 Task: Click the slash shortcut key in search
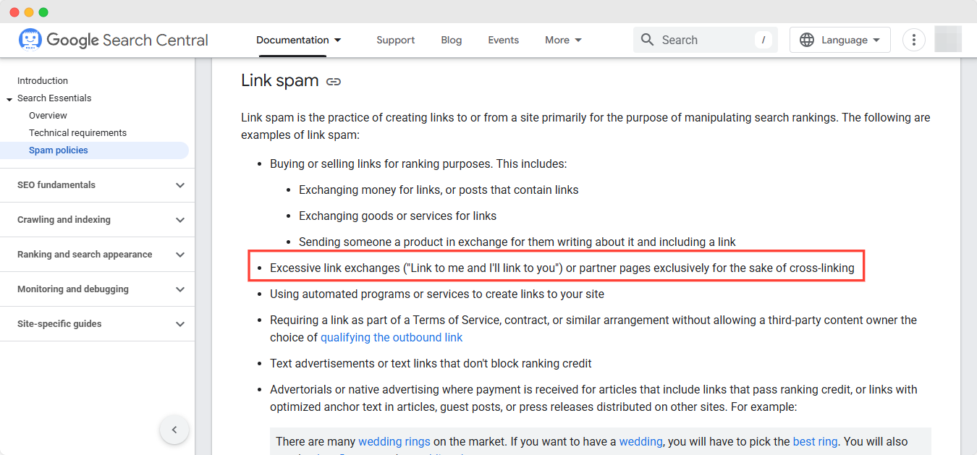tap(763, 40)
